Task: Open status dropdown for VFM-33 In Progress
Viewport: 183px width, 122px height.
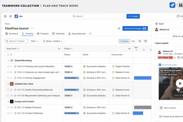Action: coord(71,78)
